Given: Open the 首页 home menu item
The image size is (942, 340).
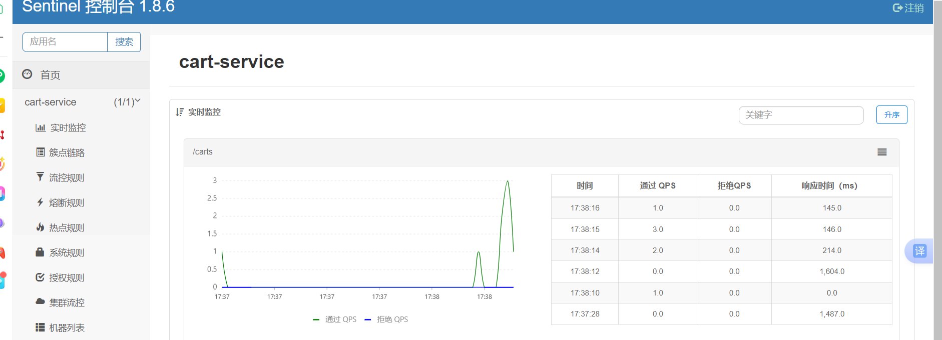Looking at the screenshot, I should [x=81, y=75].
